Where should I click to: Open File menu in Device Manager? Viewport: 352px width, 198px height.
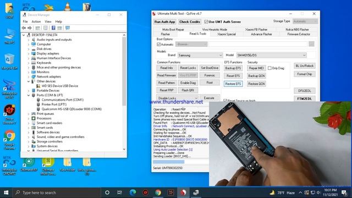click(25, 21)
